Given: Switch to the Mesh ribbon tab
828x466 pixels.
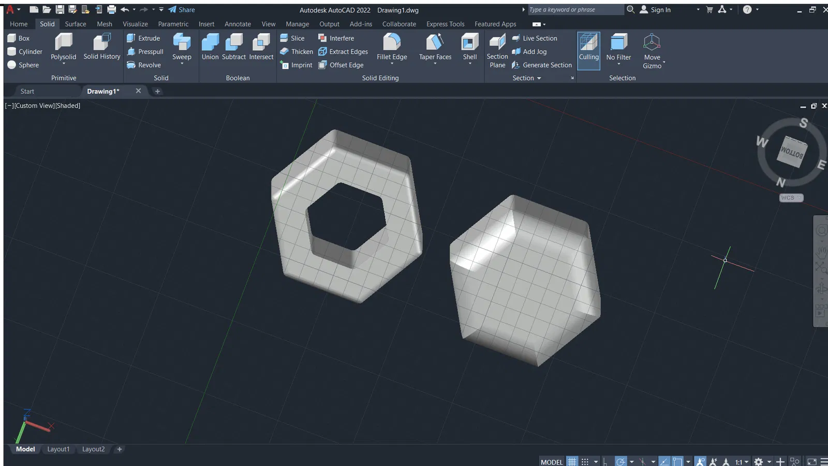Looking at the screenshot, I should 105,24.
